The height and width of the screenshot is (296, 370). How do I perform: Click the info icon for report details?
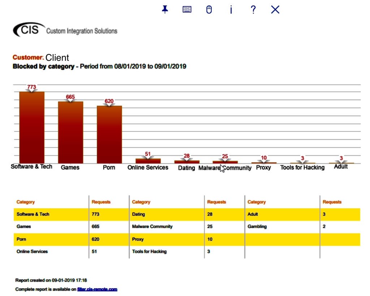click(x=231, y=9)
